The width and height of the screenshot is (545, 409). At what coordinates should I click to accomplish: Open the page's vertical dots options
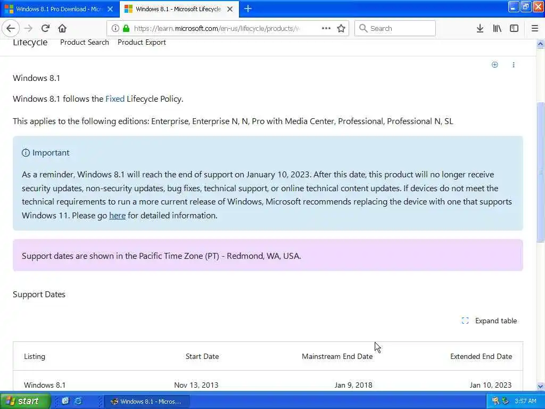click(514, 64)
